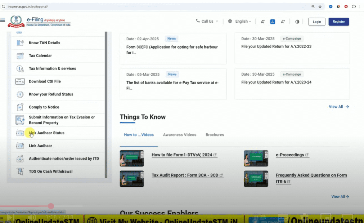Image resolution: width=364 pixels, height=223 pixels.
Task: Select Tax Information & services in quick links
Action: tap(58, 68)
